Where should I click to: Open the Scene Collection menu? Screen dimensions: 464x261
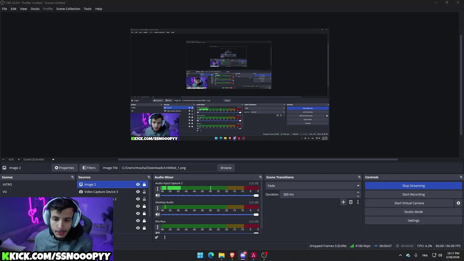68,9
